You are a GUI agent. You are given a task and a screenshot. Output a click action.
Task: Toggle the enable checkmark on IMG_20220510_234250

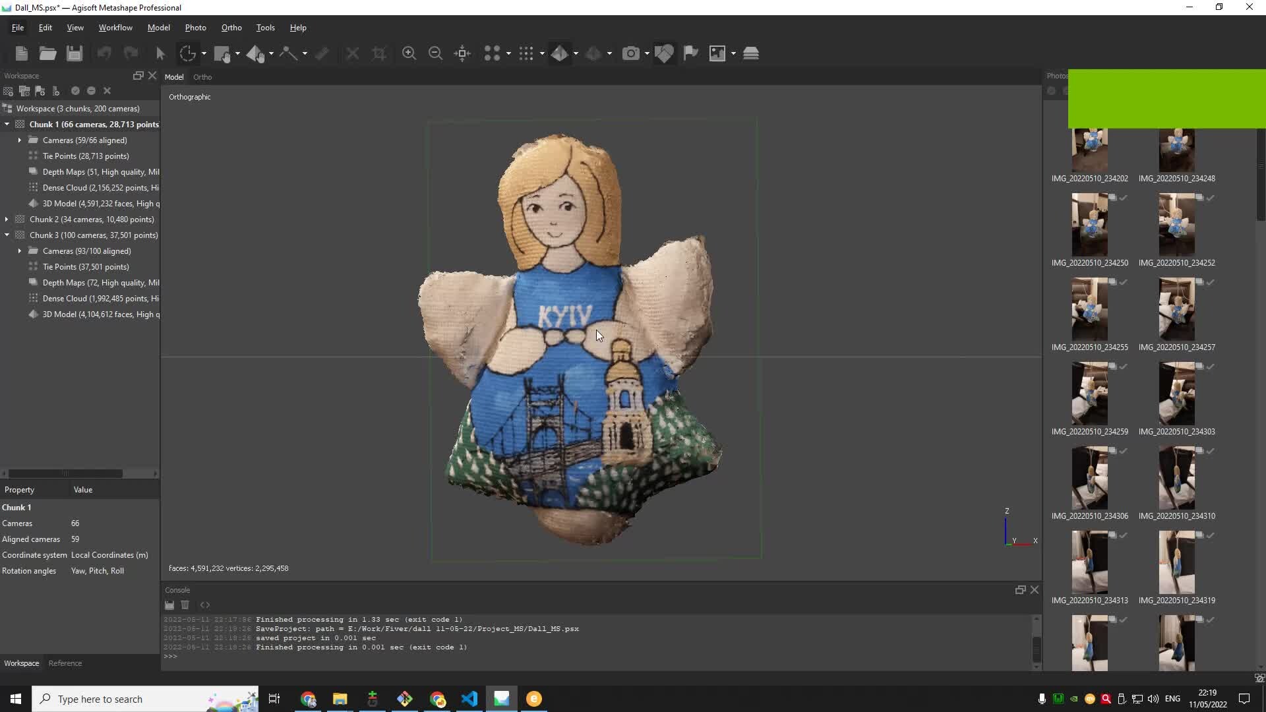click(1123, 197)
